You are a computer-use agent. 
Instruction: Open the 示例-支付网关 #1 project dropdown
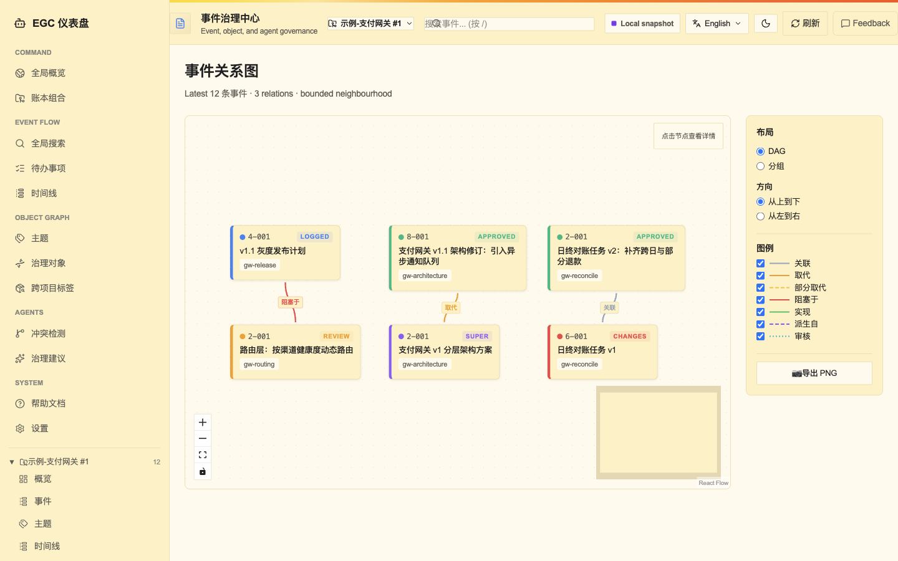coord(370,24)
